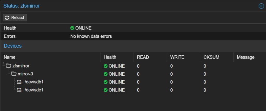Select the /dev/sdc1 device name
This screenshot has height=111, width=266.
coord(34,90)
